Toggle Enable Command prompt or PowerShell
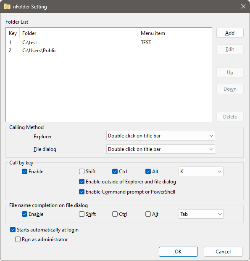 [82, 192]
